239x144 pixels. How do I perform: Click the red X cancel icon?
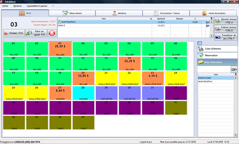click(52, 33)
